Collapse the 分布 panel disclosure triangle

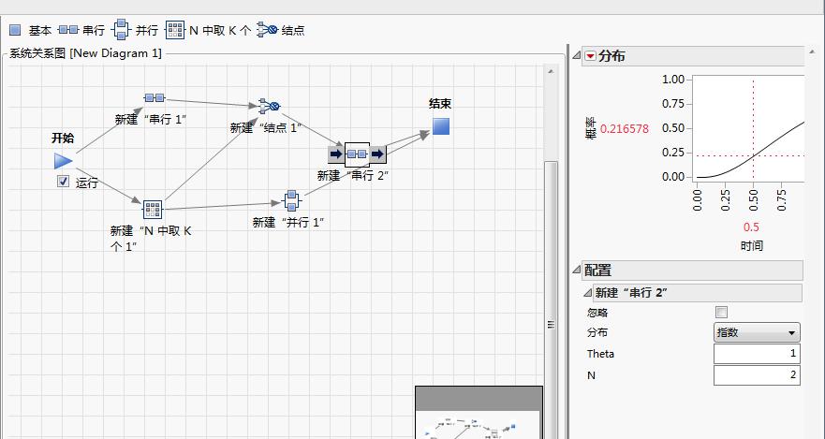point(577,56)
